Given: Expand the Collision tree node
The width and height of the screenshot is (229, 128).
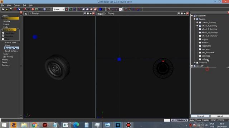Looking at the screenshot, I should click(195, 63).
